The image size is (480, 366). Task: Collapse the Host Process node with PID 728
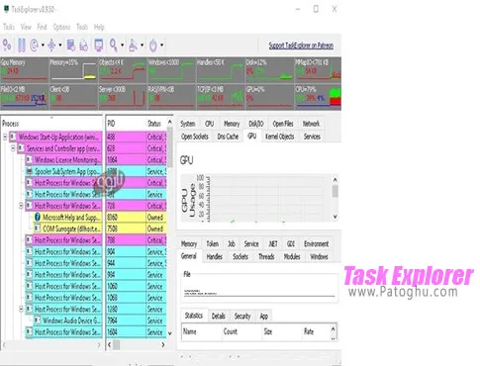click(21, 206)
